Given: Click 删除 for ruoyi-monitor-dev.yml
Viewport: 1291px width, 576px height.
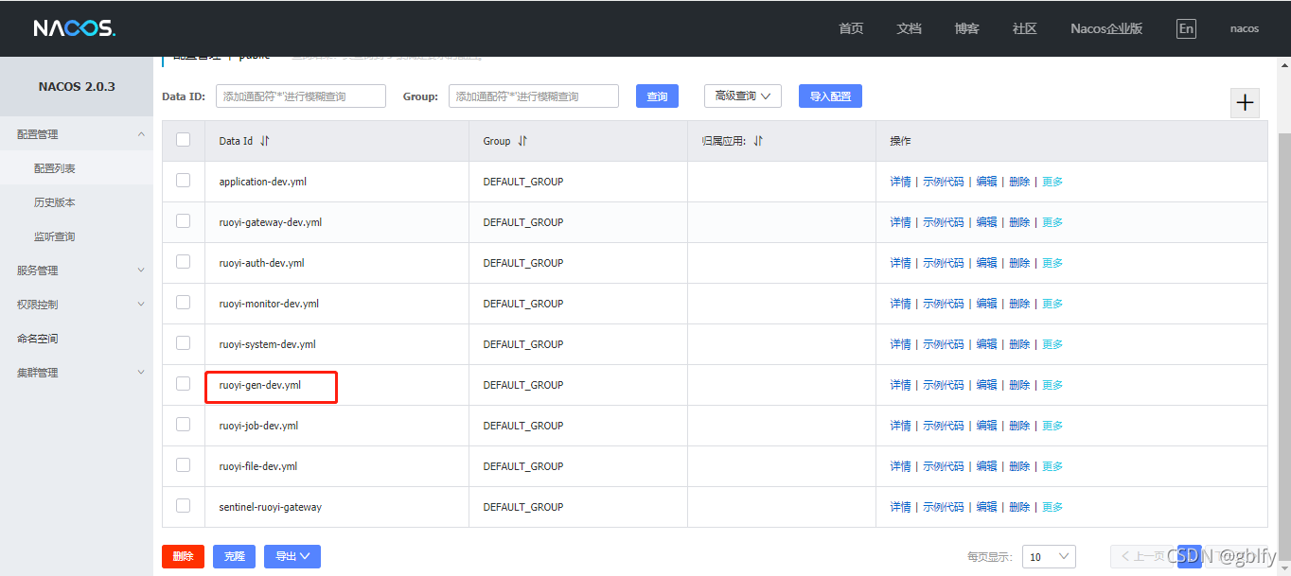Looking at the screenshot, I should click(x=1019, y=304).
